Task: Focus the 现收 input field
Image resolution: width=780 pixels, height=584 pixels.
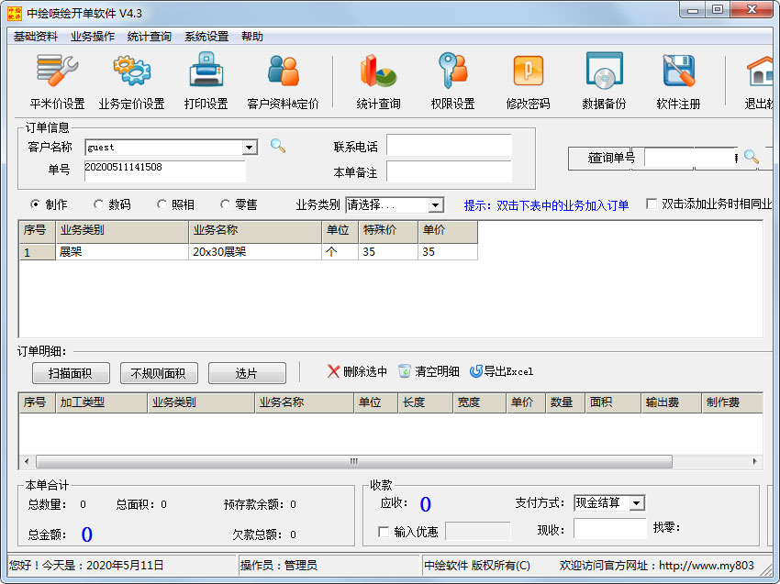Action: (610, 528)
